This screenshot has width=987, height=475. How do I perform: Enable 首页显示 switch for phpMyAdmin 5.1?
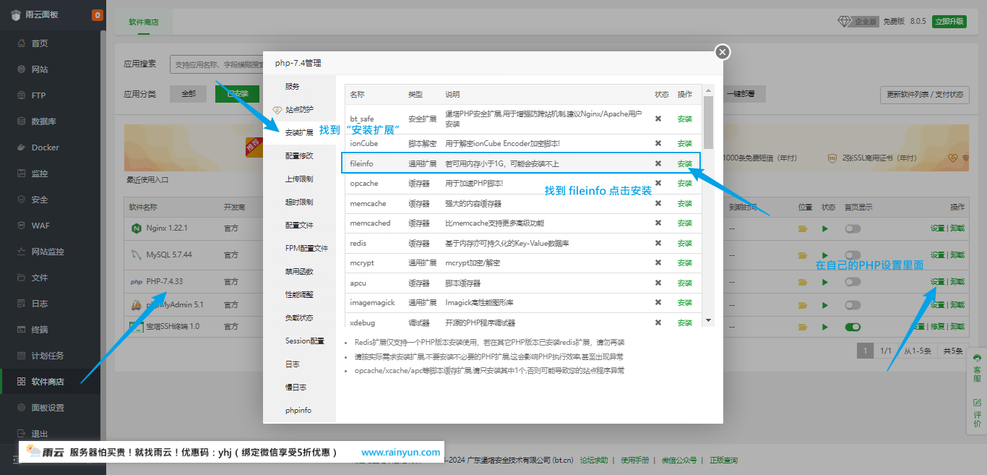click(x=853, y=305)
